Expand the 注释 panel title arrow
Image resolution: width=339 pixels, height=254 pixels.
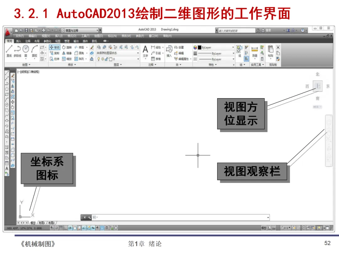point(155,65)
